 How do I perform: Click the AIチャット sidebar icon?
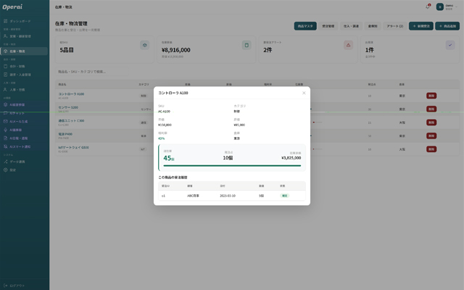6,113
